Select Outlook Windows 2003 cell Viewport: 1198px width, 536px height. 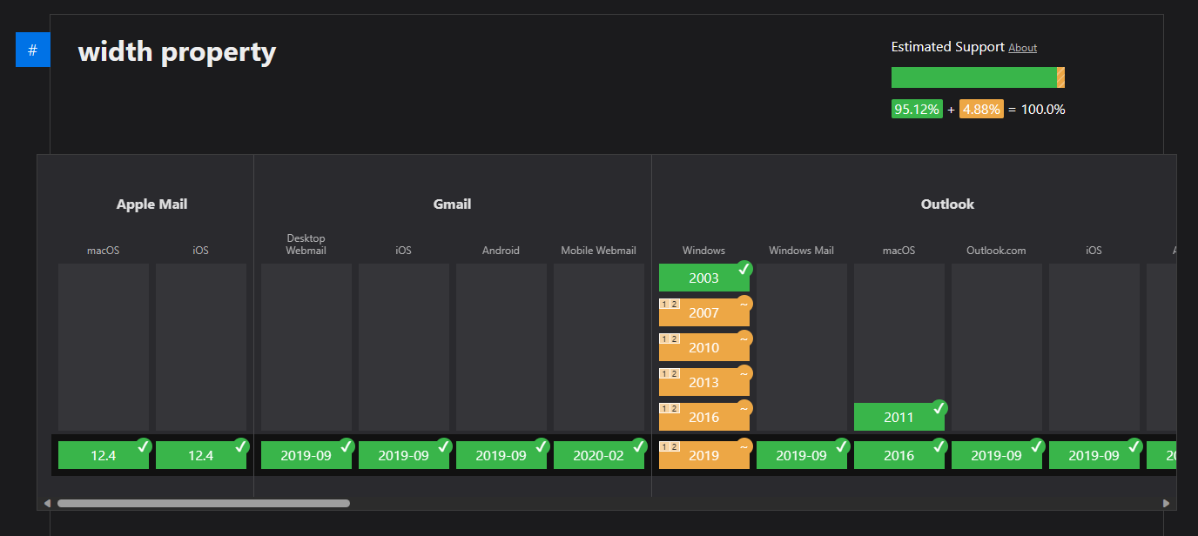tap(704, 278)
